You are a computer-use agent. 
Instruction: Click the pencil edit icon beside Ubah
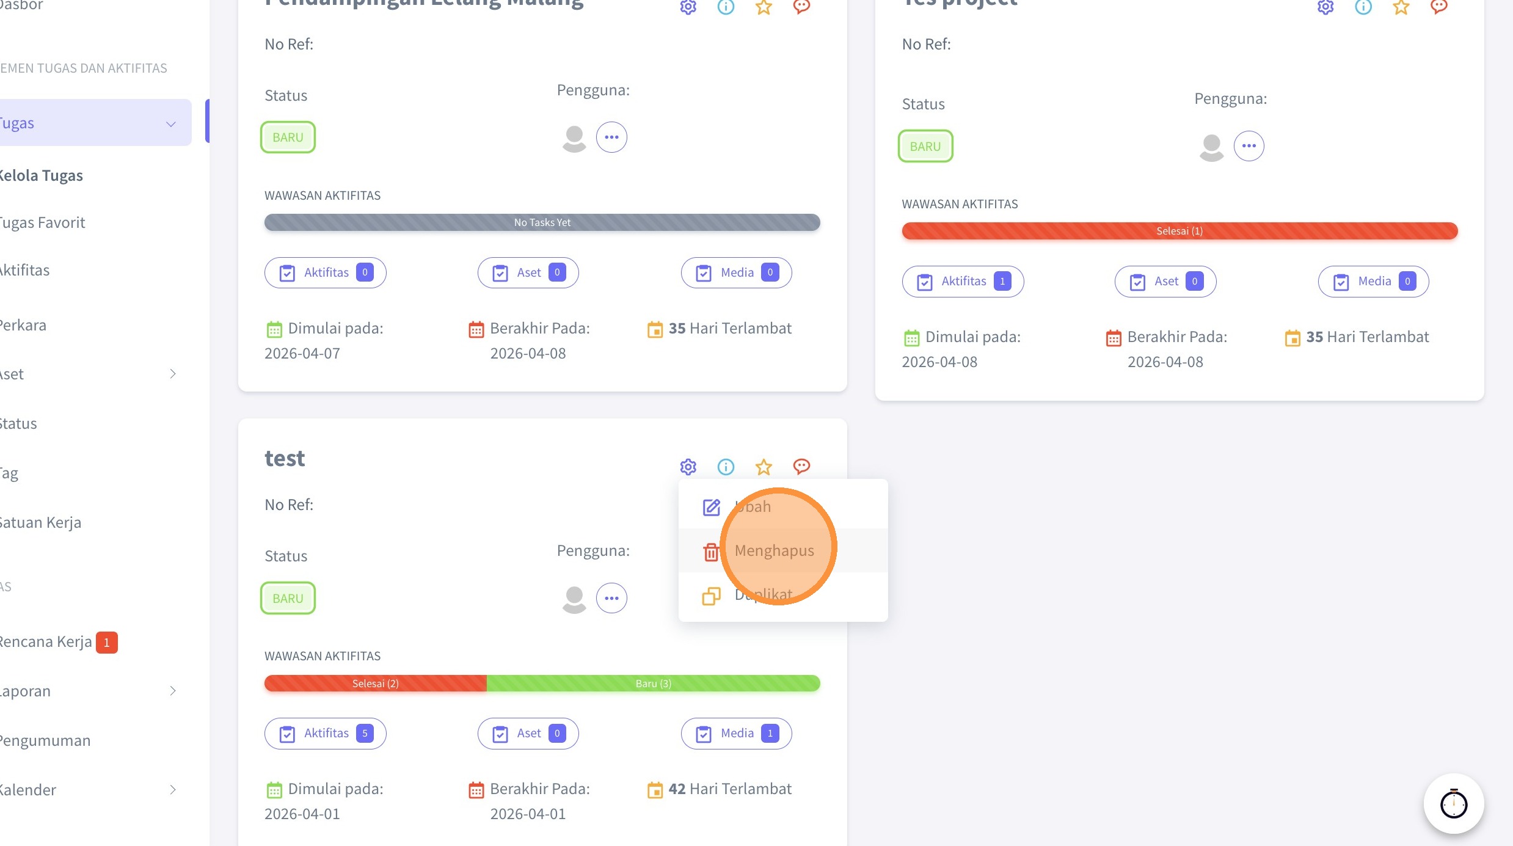[x=712, y=507]
